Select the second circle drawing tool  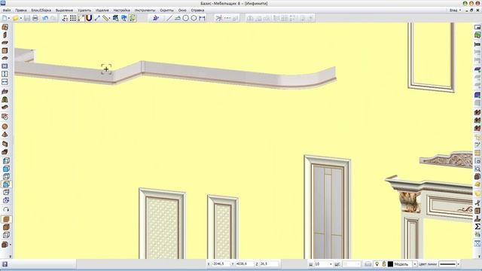pos(194,18)
